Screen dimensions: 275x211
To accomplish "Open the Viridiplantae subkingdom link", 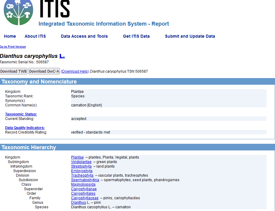I will [x=81, y=162].
